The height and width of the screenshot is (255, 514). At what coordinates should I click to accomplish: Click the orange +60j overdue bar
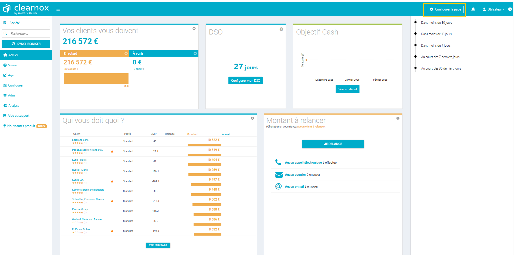pos(96,79)
